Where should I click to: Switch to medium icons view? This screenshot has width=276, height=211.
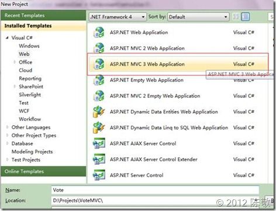coord(245,16)
